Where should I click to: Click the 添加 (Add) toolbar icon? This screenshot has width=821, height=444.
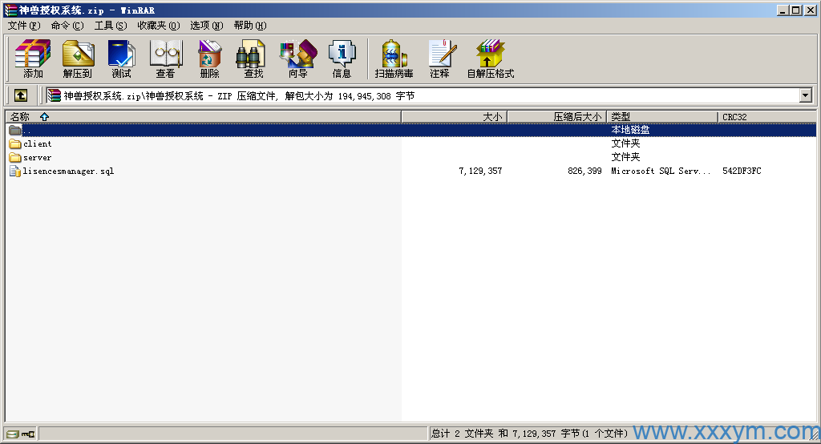(33, 59)
